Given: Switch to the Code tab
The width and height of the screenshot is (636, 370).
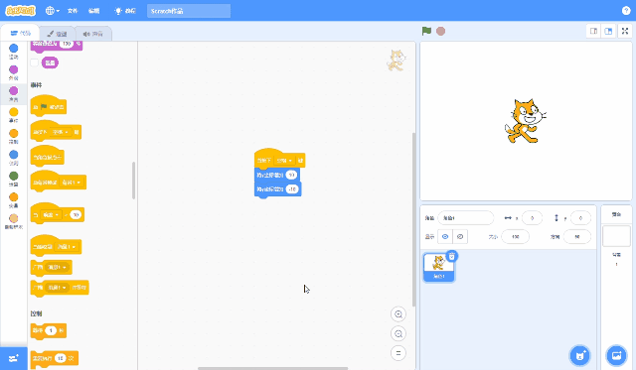Looking at the screenshot, I should point(20,33).
